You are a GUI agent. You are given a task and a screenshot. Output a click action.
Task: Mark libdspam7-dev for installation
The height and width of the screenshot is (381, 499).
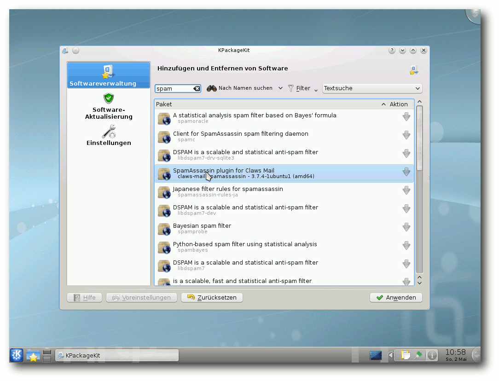[406, 208]
